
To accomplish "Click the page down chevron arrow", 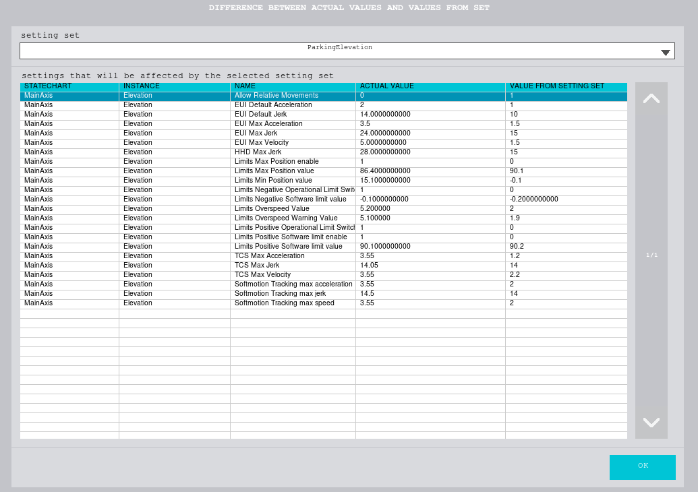I will pyautogui.click(x=651, y=422).
